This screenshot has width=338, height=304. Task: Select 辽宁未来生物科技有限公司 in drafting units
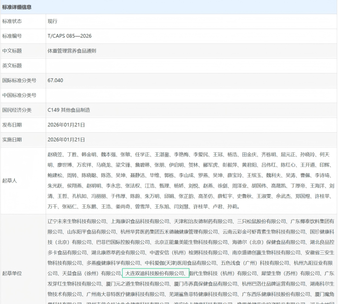pos(77,221)
